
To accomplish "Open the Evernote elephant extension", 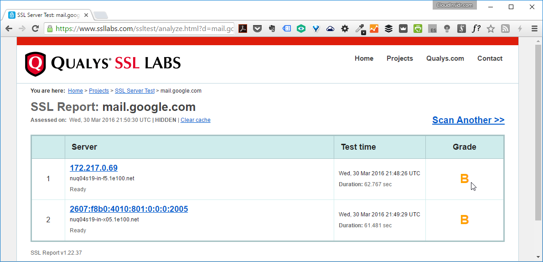I will click(x=272, y=29).
